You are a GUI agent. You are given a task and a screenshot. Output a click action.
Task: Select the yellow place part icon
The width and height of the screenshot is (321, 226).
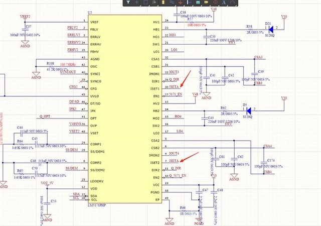pyautogui.click(x=163, y=2)
